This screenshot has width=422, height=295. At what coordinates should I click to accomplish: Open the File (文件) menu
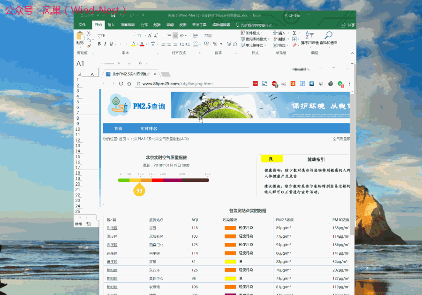tap(83, 25)
